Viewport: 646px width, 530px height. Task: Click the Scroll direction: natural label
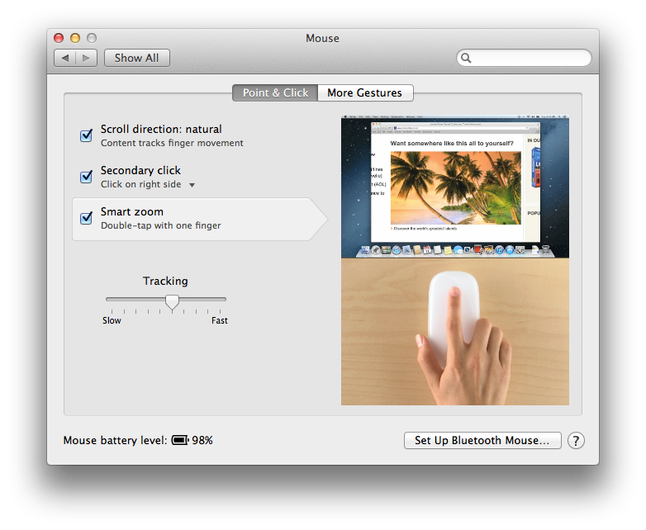[x=161, y=130]
